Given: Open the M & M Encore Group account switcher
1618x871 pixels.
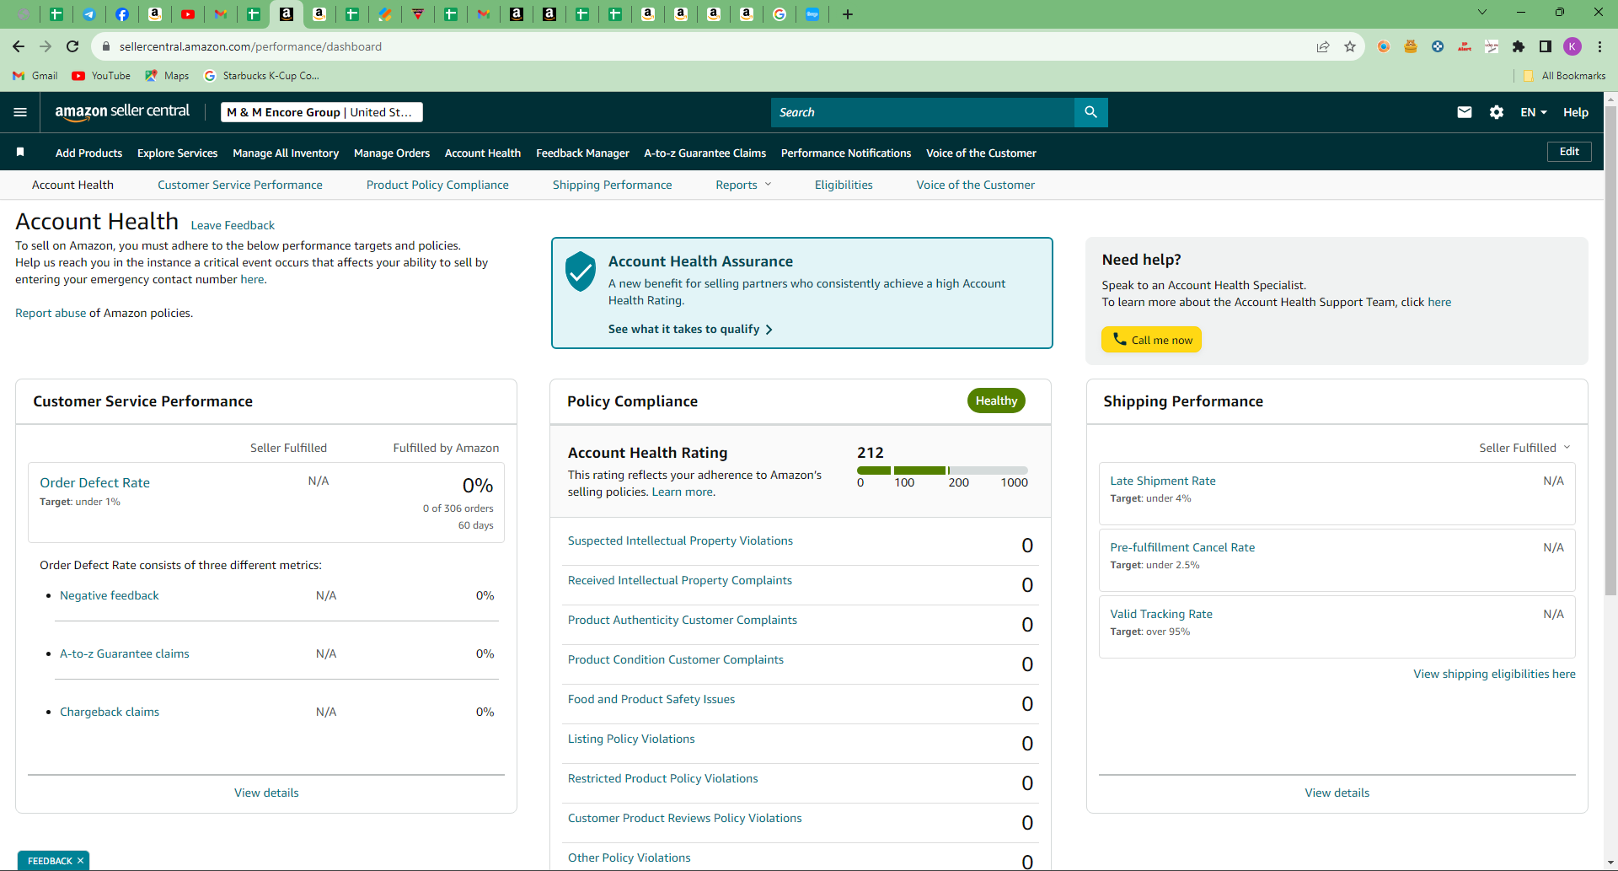Looking at the screenshot, I should click(x=322, y=112).
